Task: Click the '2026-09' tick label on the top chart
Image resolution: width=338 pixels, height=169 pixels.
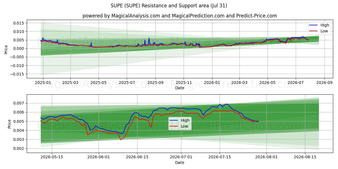Action: (x=324, y=83)
